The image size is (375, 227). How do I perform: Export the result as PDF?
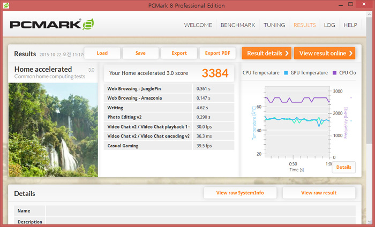click(x=217, y=53)
